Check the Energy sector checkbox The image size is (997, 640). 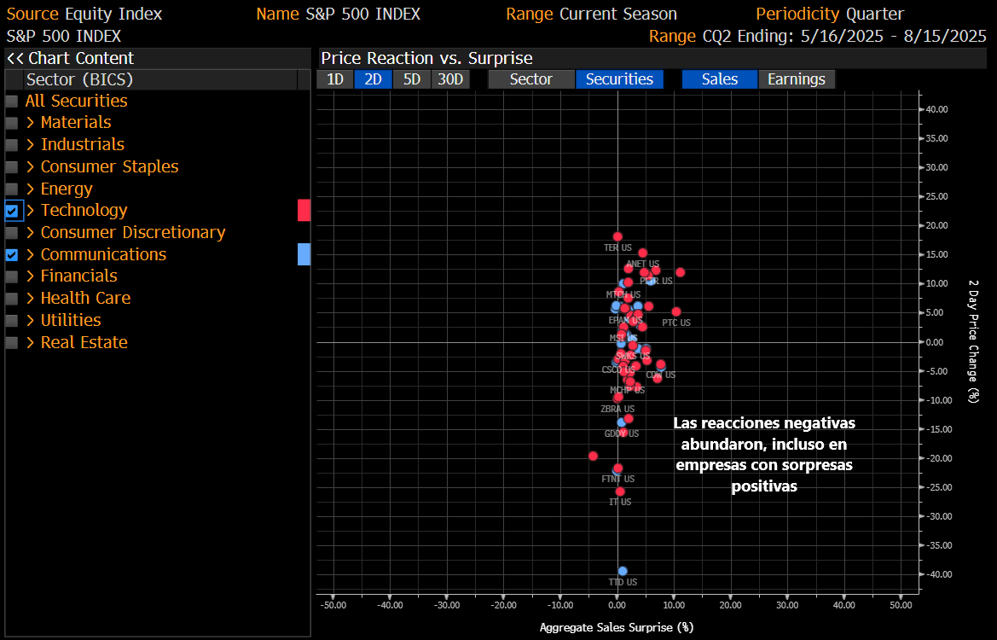[x=11, y=189]
